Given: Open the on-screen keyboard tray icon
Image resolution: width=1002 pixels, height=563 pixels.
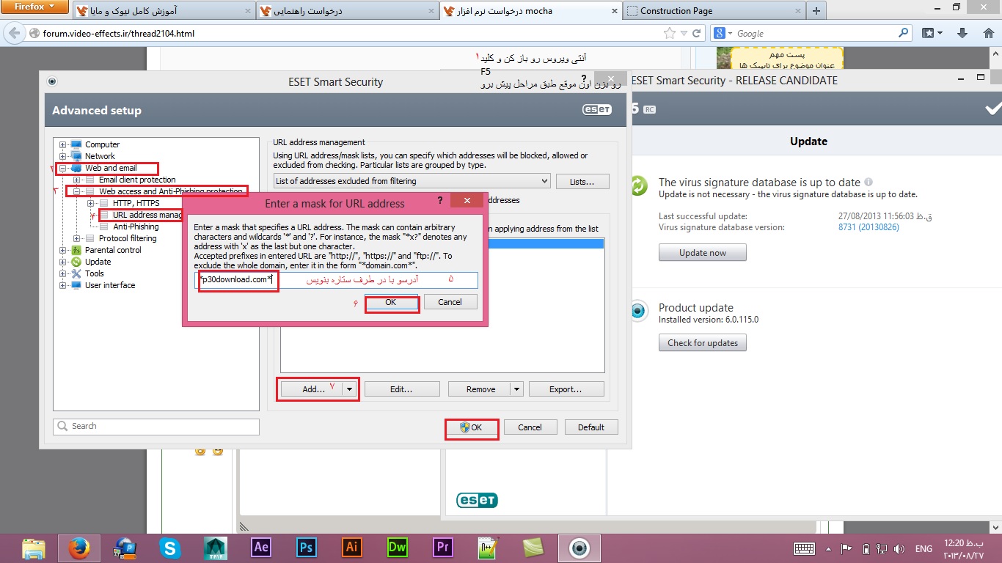Looking at the screenshot, I should (x=805, y=548).
